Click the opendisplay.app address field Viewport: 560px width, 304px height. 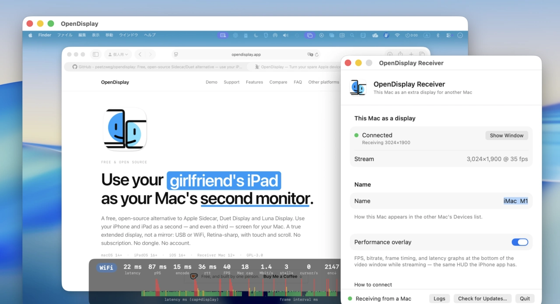pyautogui.click(x=246, y=55)
